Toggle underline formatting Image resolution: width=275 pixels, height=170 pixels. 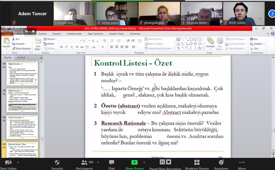point(71,47)
